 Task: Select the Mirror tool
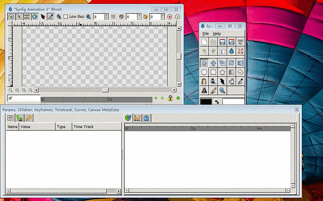[241, 63]
